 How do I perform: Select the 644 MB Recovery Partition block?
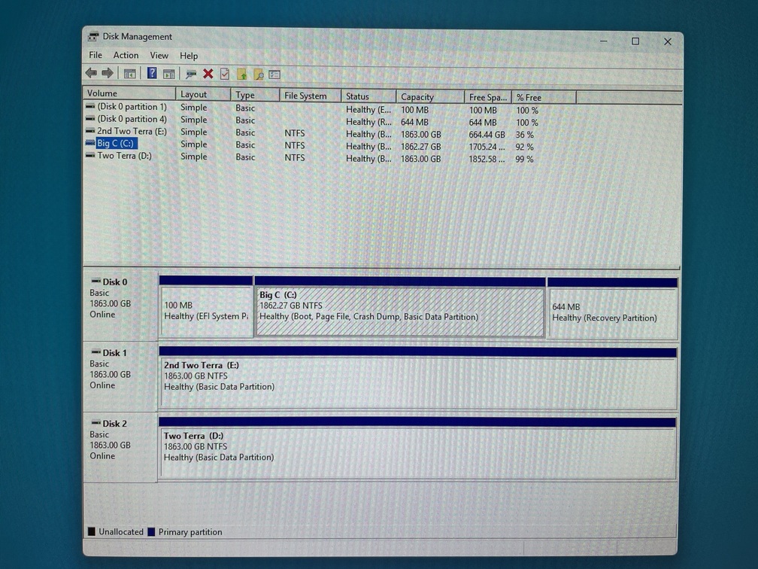pos(611,313)
